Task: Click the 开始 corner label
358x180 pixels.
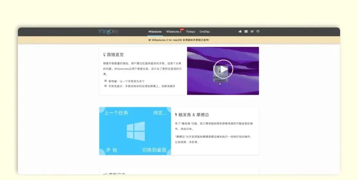Action: click(x=112, y=150)
